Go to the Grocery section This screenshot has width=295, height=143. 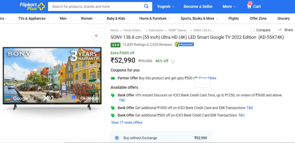(283, 18)
